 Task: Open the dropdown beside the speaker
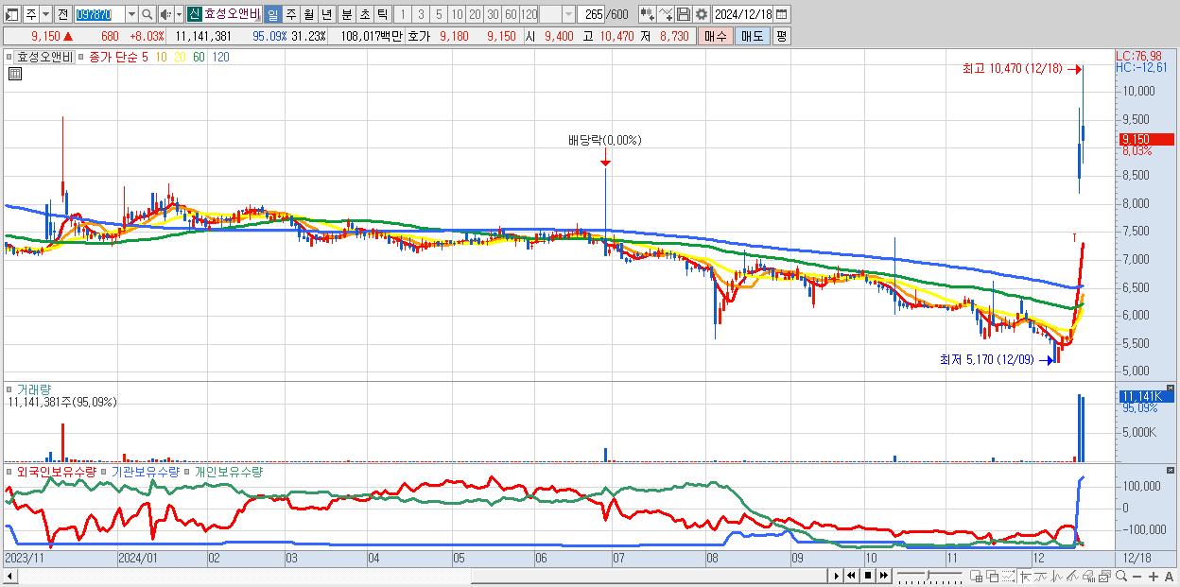pyautogui.click(x=179, y=14)
